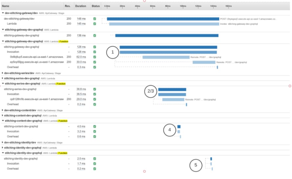Click status check on the 36.8 ms row
This screenshot has height=179, width=292.
(x=94, y=89)
